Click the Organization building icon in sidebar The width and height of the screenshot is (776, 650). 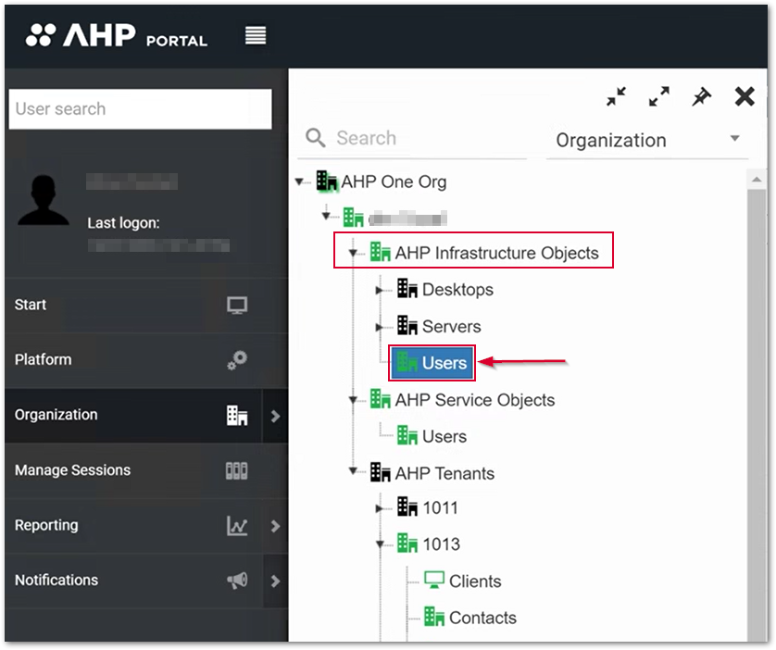coord(237,416)
